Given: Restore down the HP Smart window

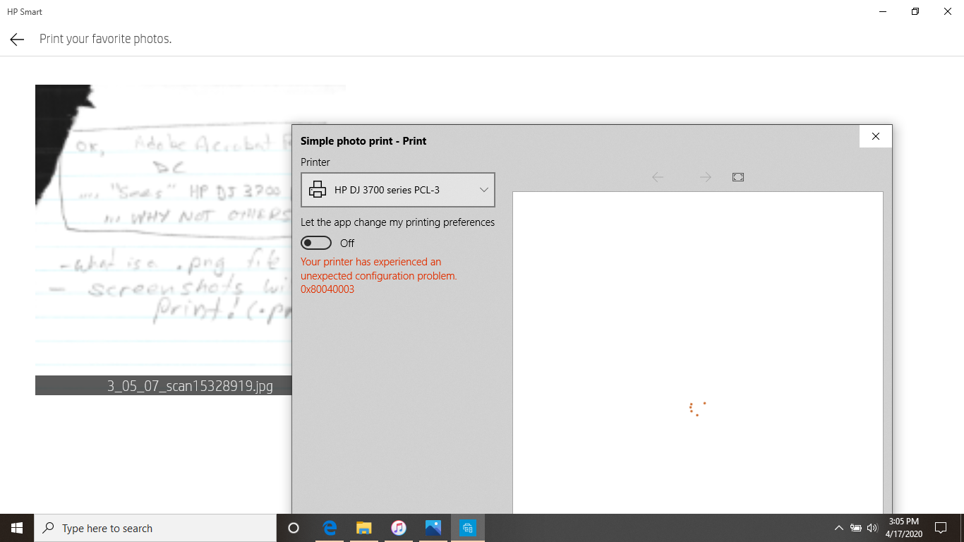Looking at the screenshot, I should pos(915,11).
